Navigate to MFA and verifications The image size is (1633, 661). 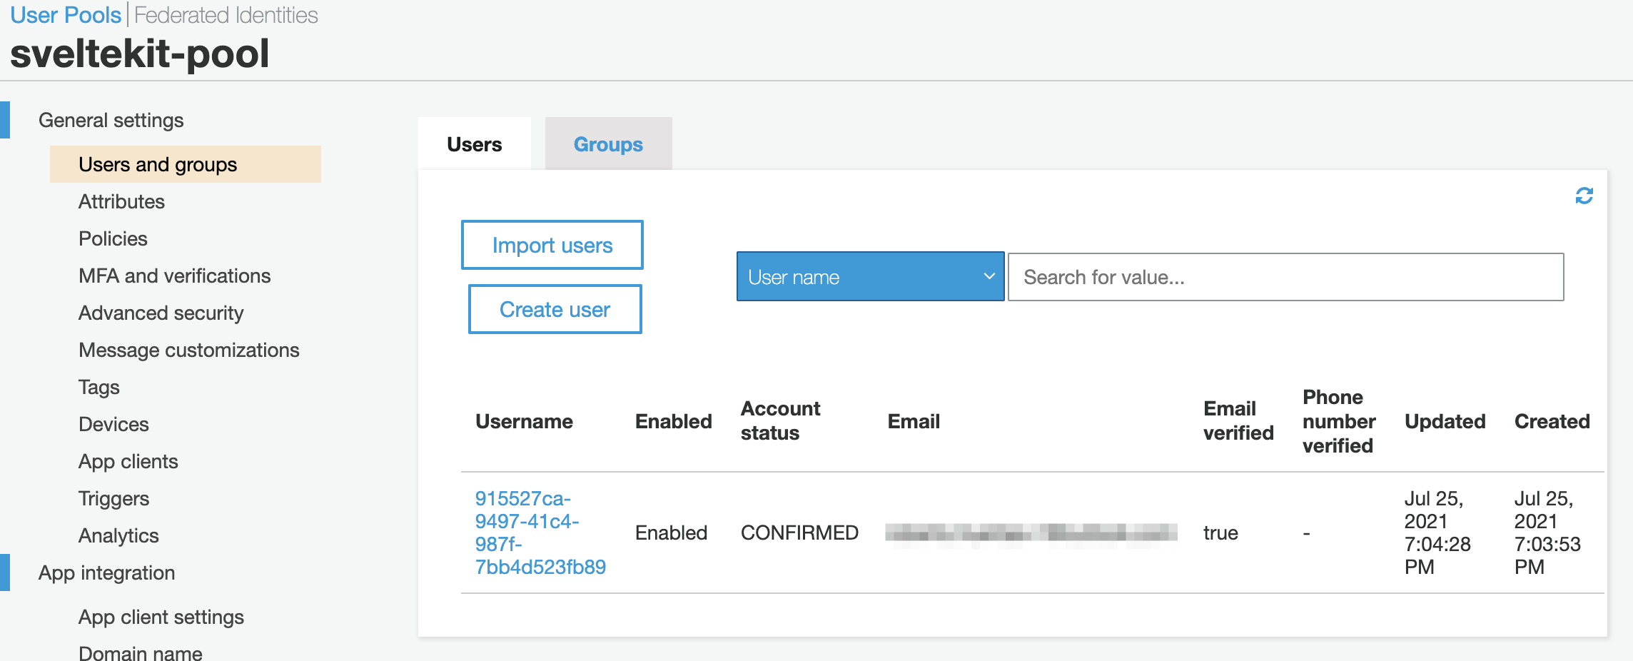[x=174, y=276]
